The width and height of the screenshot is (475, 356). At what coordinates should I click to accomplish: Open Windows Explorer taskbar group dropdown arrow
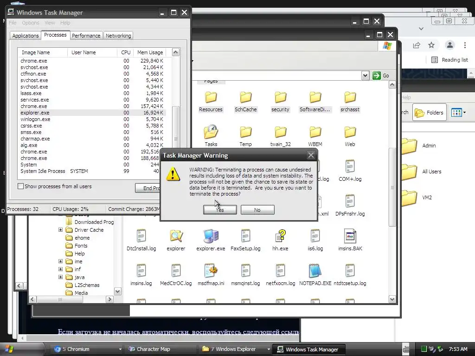(269, 349)
